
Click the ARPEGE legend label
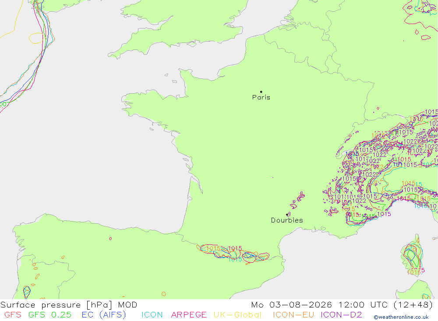pos(188,314)
